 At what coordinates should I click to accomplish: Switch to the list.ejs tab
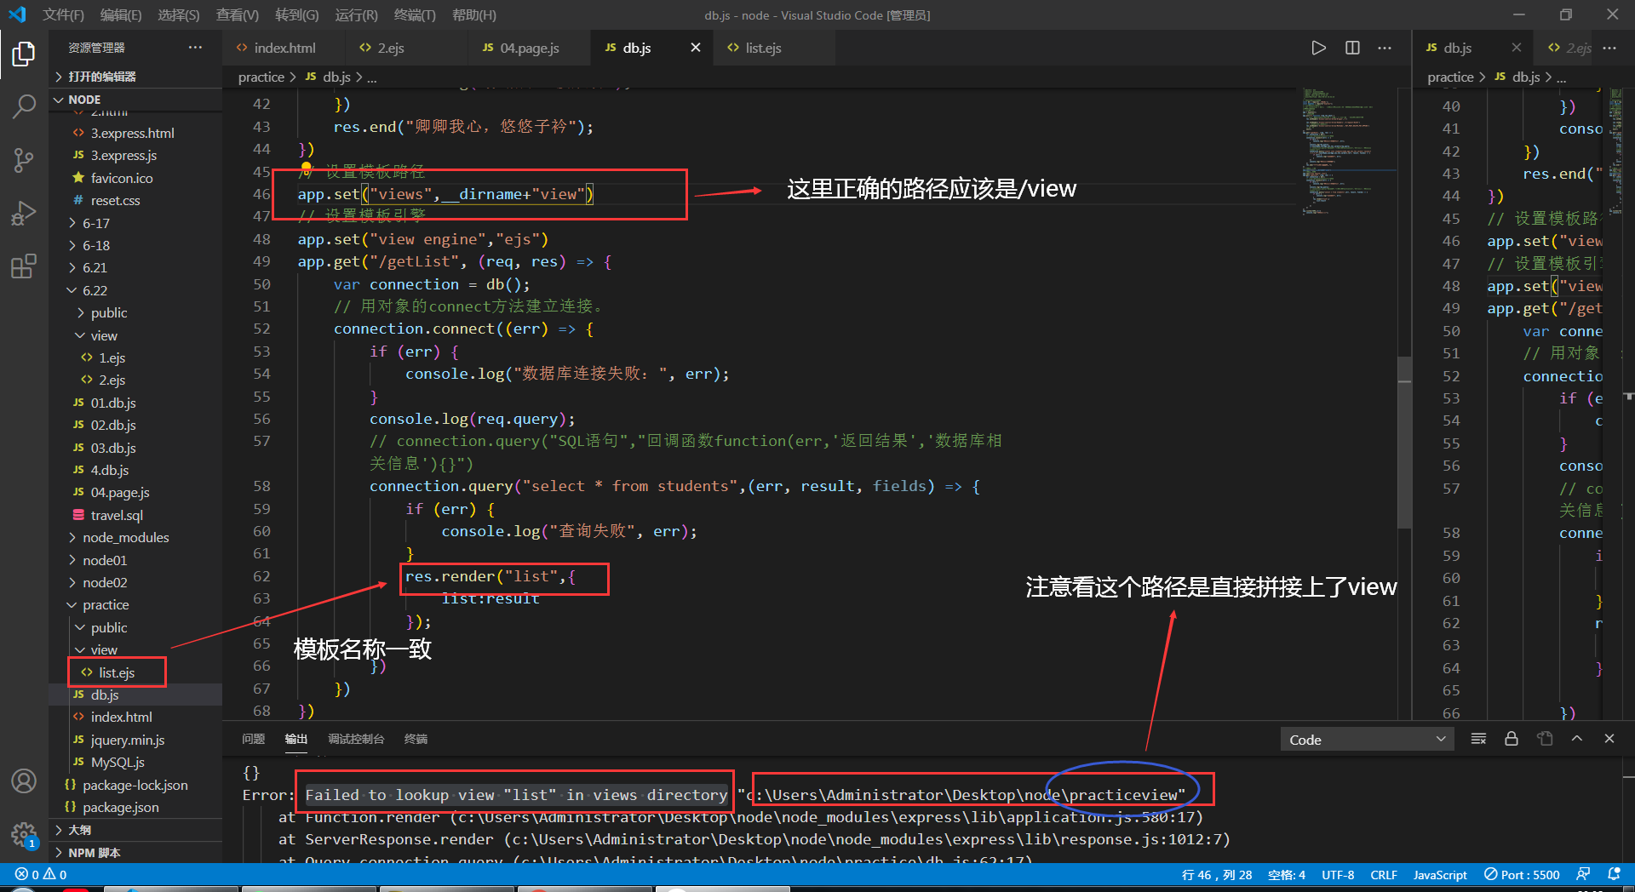(762, 48)
